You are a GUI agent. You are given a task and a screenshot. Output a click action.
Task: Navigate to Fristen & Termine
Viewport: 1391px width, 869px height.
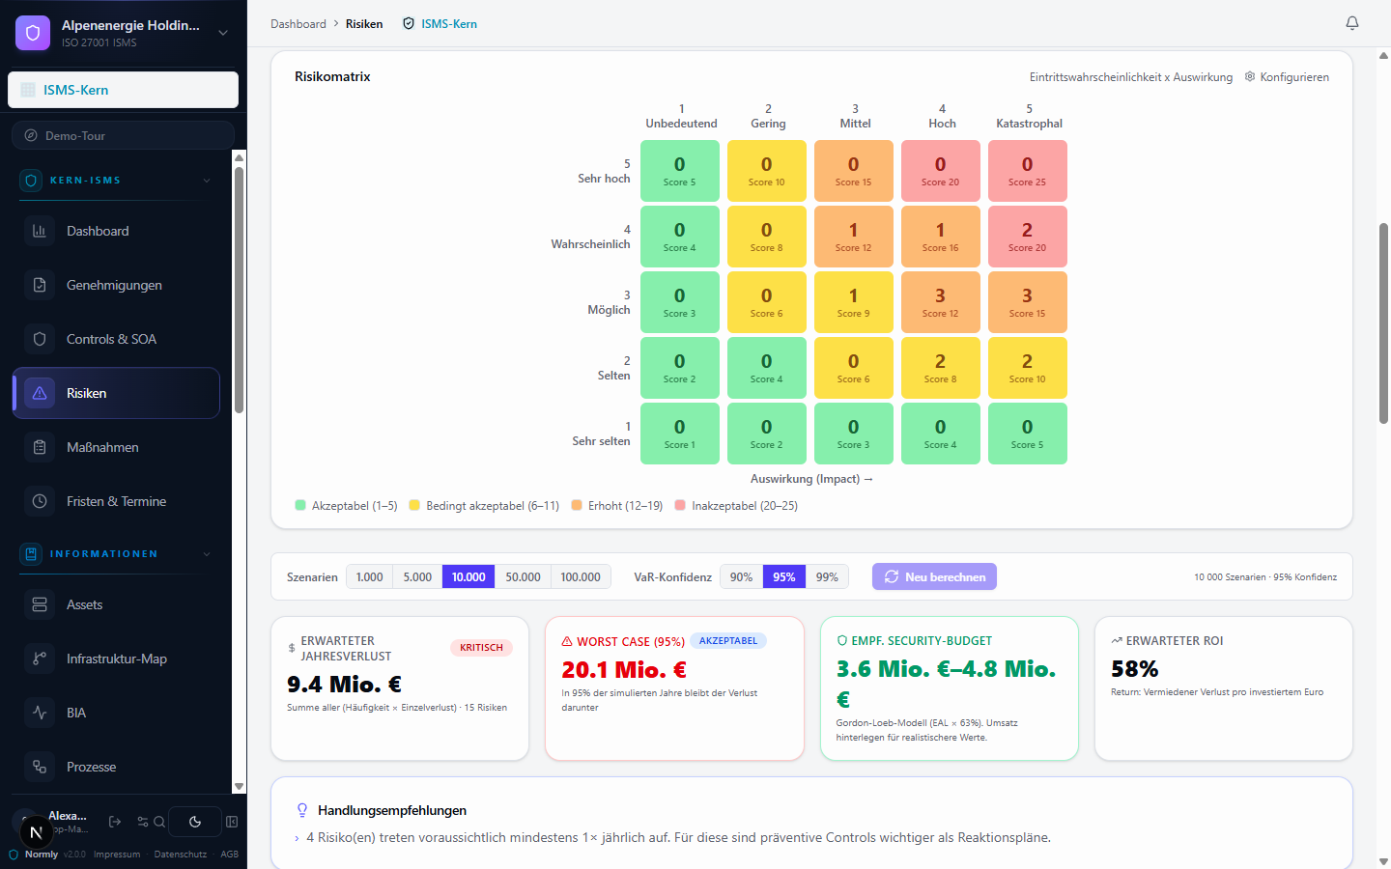point(116,501)
